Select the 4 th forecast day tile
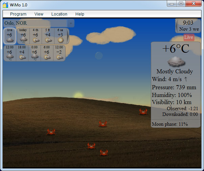204x171 pixels. [36, 36]
